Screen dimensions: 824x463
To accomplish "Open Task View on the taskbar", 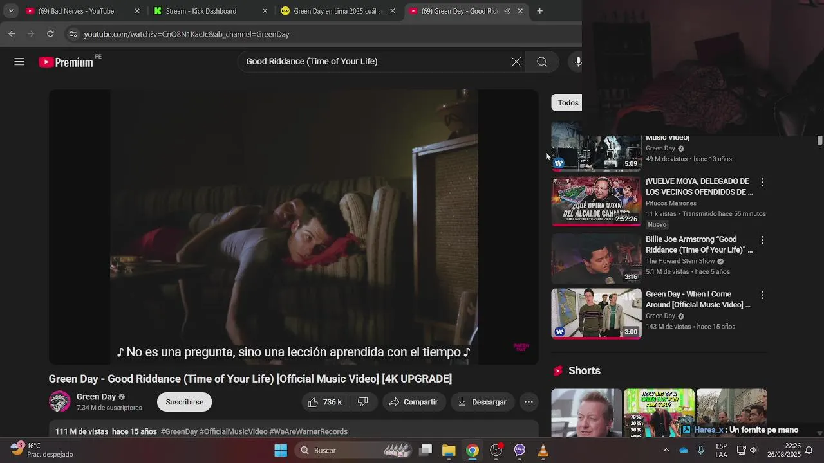I will [x=426, y=450].
